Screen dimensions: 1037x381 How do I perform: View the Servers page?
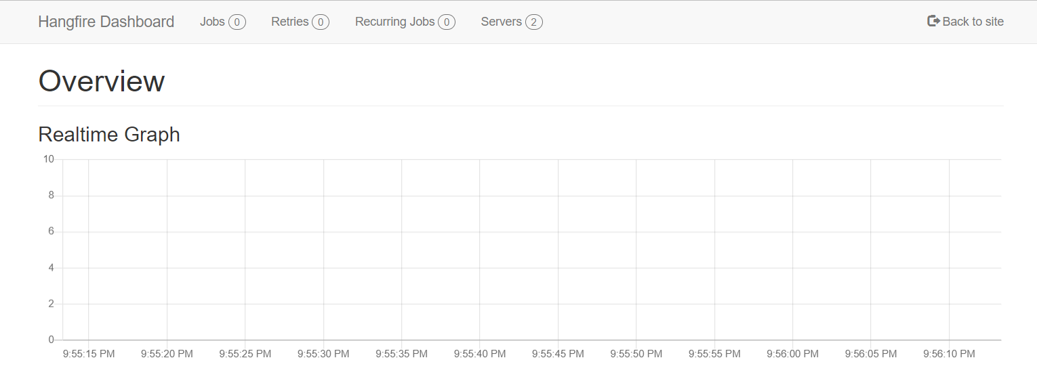click(512, 22)
